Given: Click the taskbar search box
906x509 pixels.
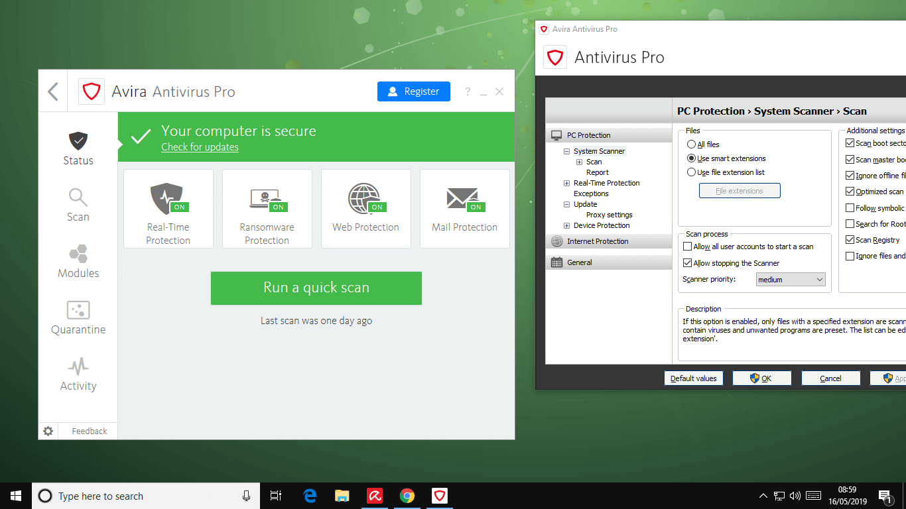Looking at the screenshot, I should pos(145,496).
